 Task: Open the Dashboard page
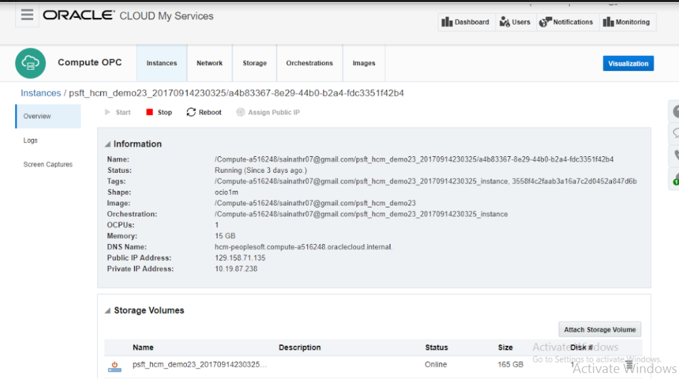466,22
